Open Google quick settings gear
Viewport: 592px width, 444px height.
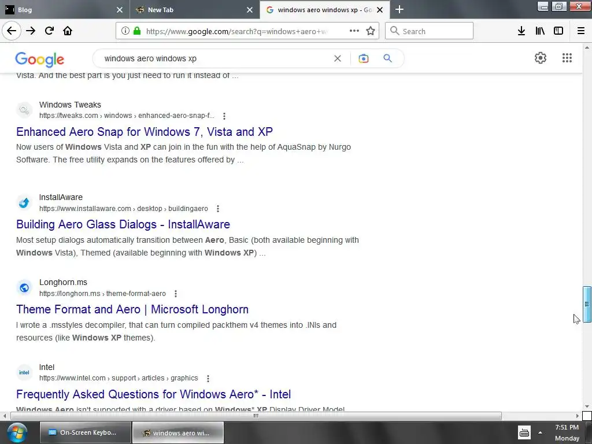click(541, 58)
